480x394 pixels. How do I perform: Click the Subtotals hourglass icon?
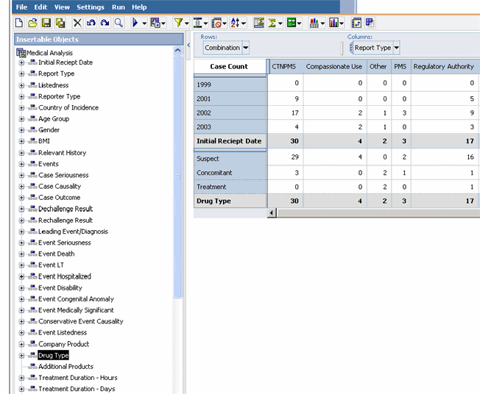tap(258, 23)
